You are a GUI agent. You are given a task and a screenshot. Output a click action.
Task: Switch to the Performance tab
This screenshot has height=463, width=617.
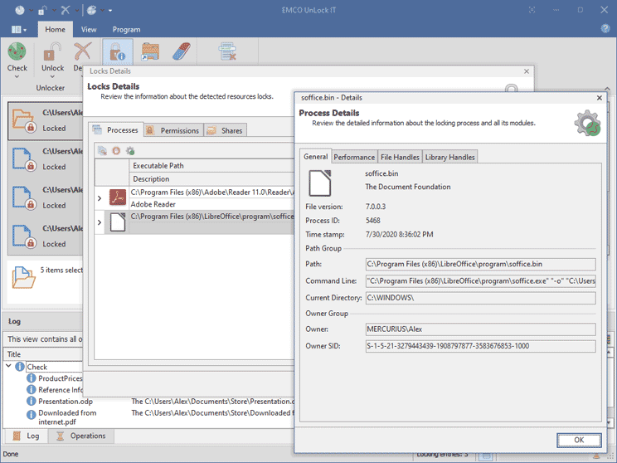pos(354,157)
